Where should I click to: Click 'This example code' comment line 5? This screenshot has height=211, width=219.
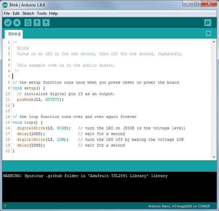66,65
